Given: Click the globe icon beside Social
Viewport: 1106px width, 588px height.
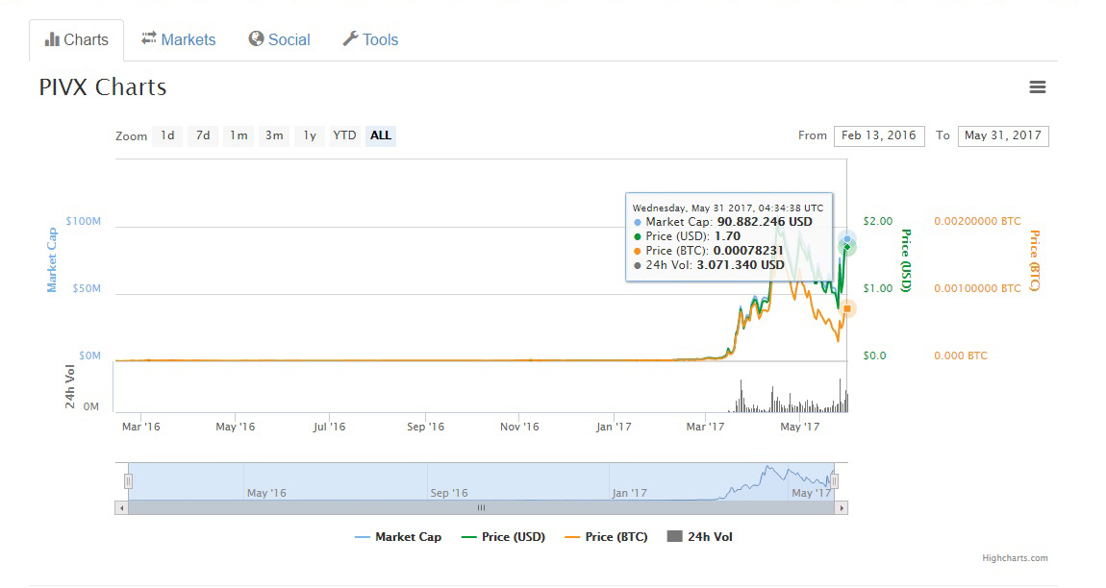Looking at the screenshot, I should pos(256,38).
